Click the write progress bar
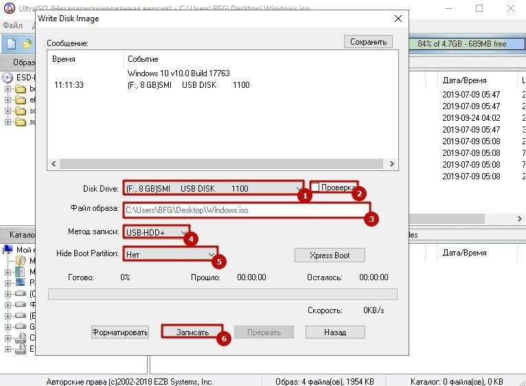The height and width of the screenshot is (386, 526). 222,294
